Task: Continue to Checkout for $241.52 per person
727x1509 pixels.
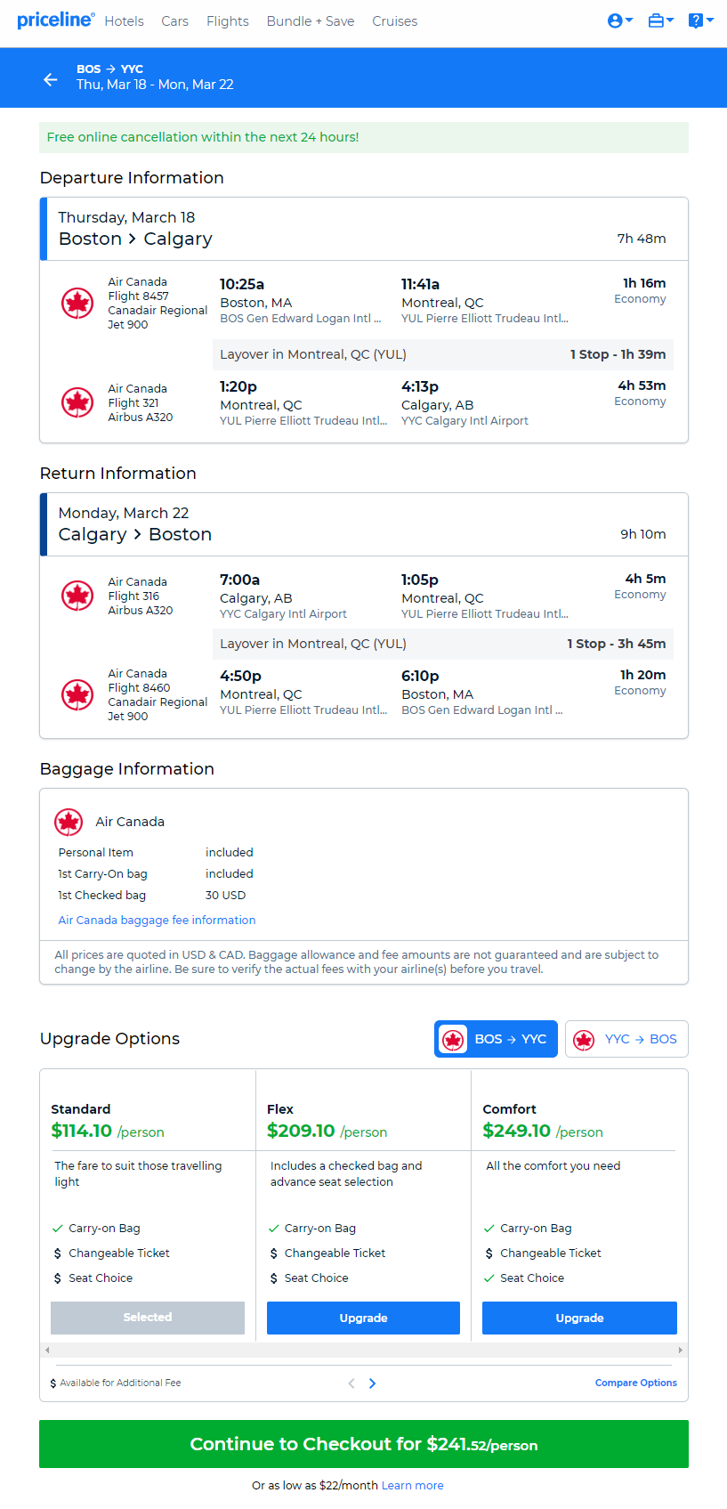Action: point(364,1444)
